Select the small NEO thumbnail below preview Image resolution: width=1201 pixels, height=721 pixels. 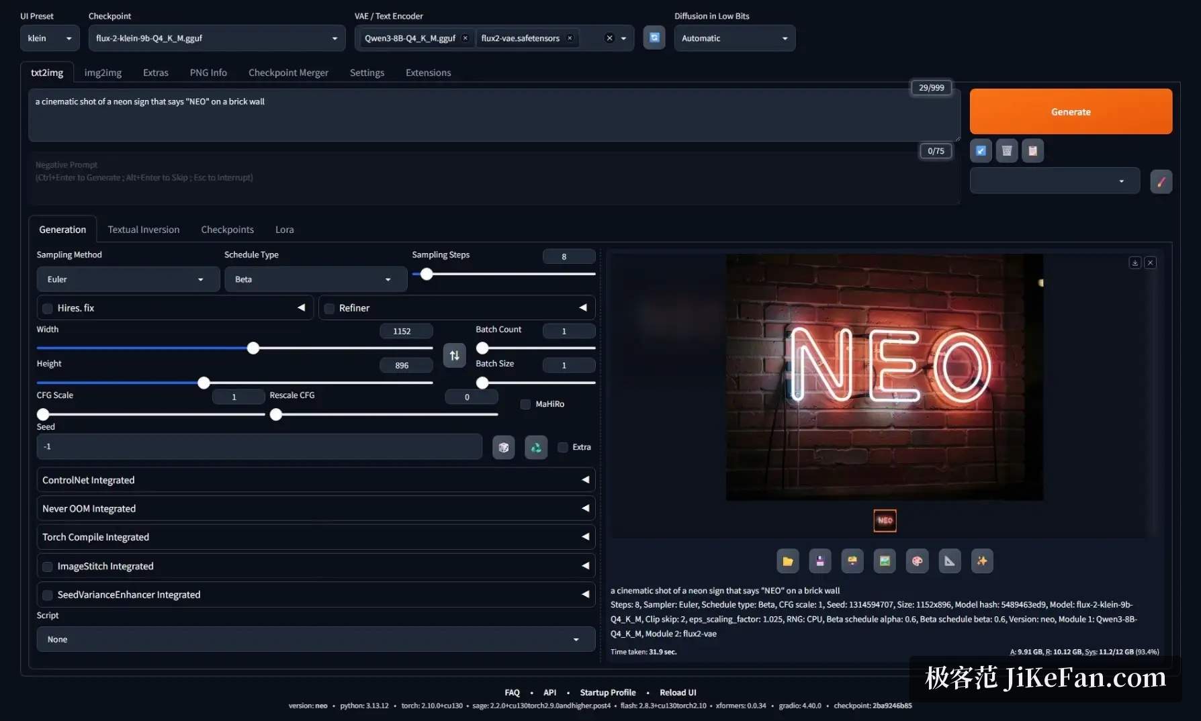pos(885,521)
